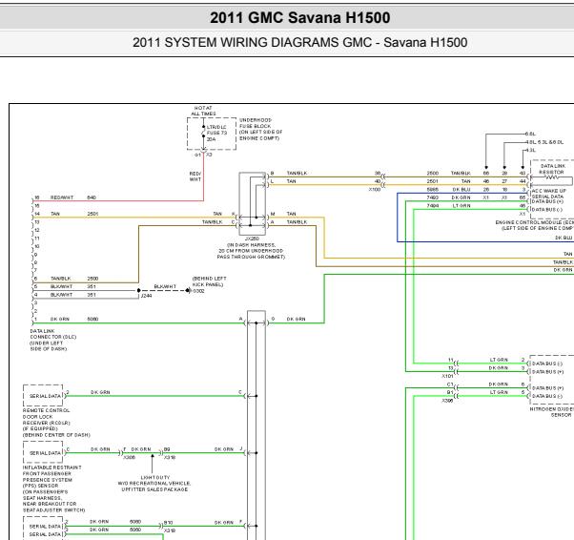Viewport: 574px width, 540px height.
Task: Select the 'TAN/BLK' label at JX250 terminal B
Action: coord(297,173)
